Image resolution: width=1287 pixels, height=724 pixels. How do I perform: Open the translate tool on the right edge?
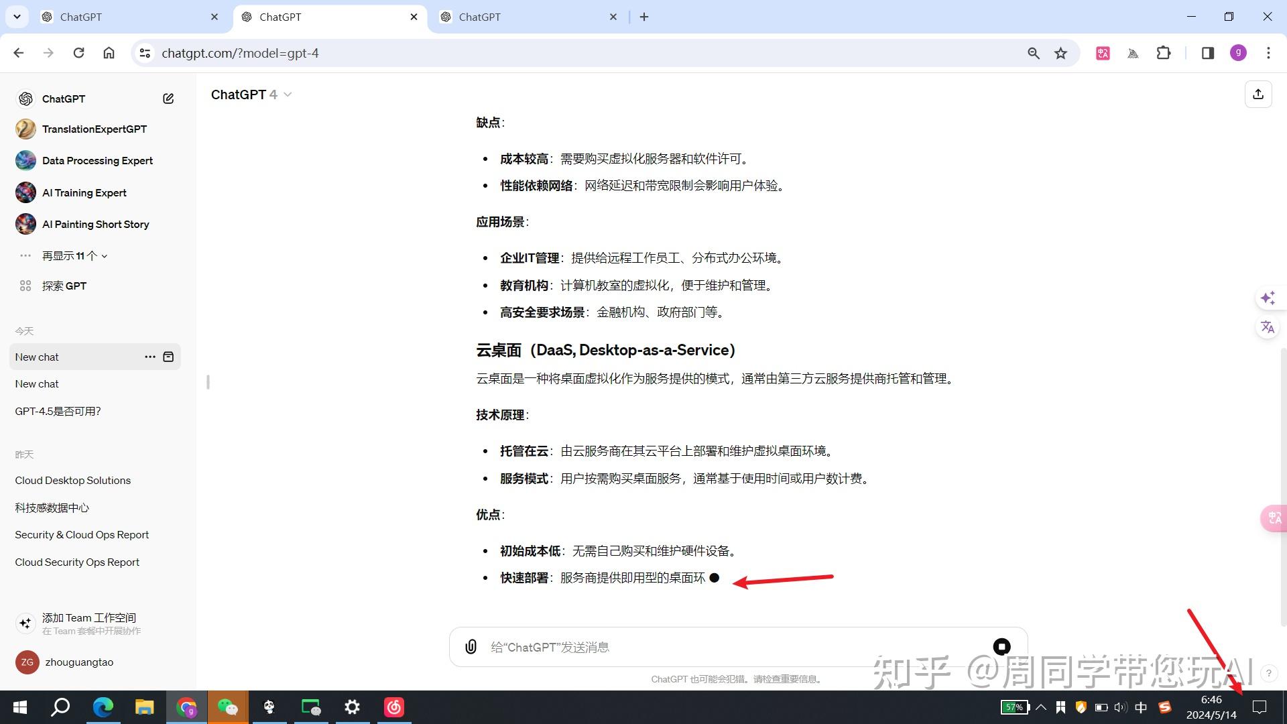pyautogui.click(x=1267, y=327)
